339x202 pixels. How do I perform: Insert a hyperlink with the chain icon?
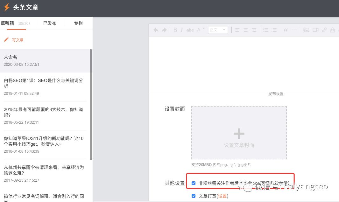[x=324, y=30]
